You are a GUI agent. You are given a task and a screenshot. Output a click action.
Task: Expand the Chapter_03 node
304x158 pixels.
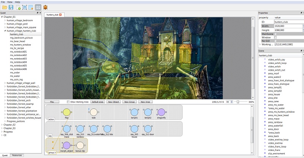pyautogui.click(x=2, y=128)
